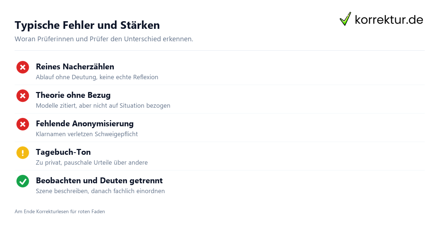Click the red X icon beside Reines Nacherzählen
The height and width of the screenshot is (230, 439).
pyautogui.click(x=23, y=67)
